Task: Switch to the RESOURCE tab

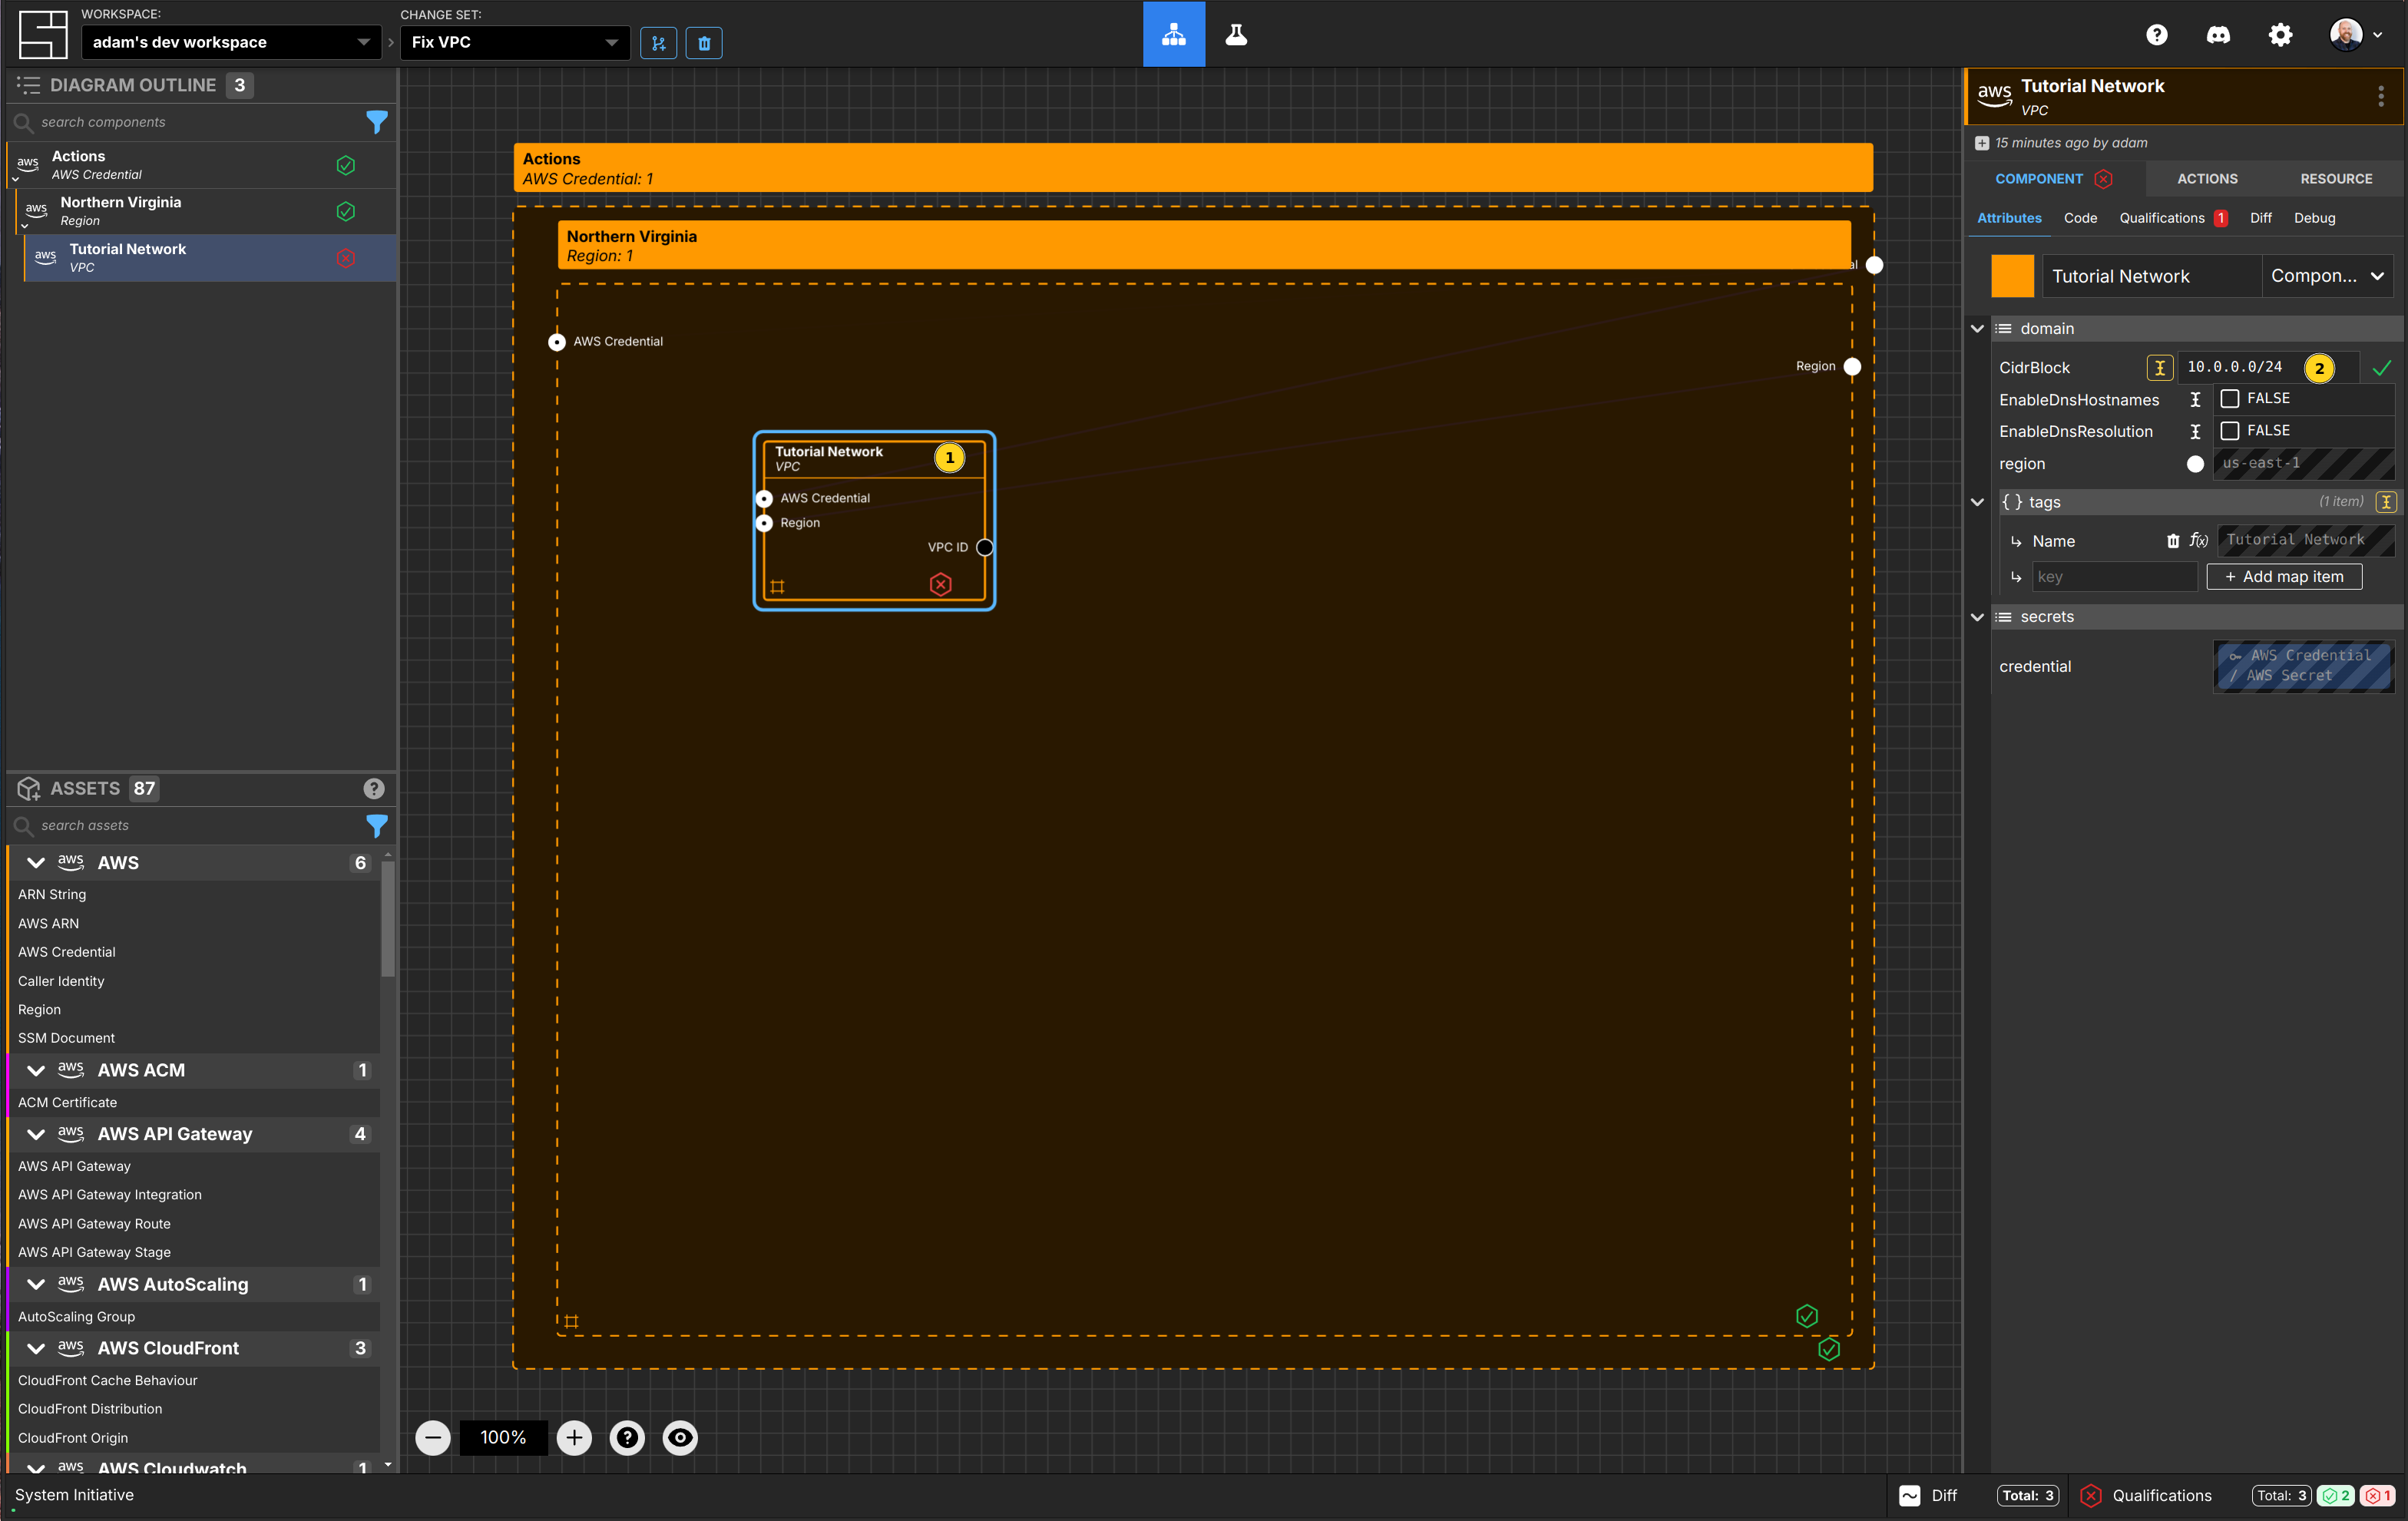Action: coord(2336,179)
